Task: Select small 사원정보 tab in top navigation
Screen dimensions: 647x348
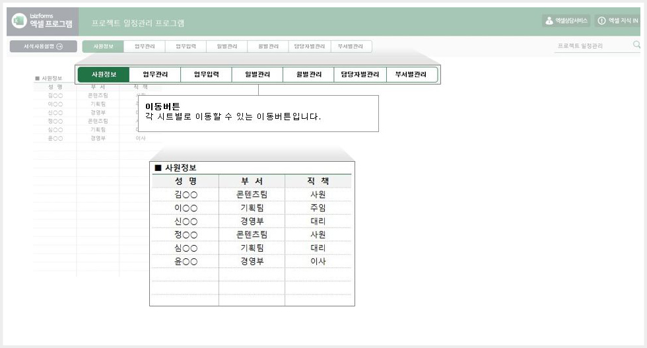Action: [103, 46]
